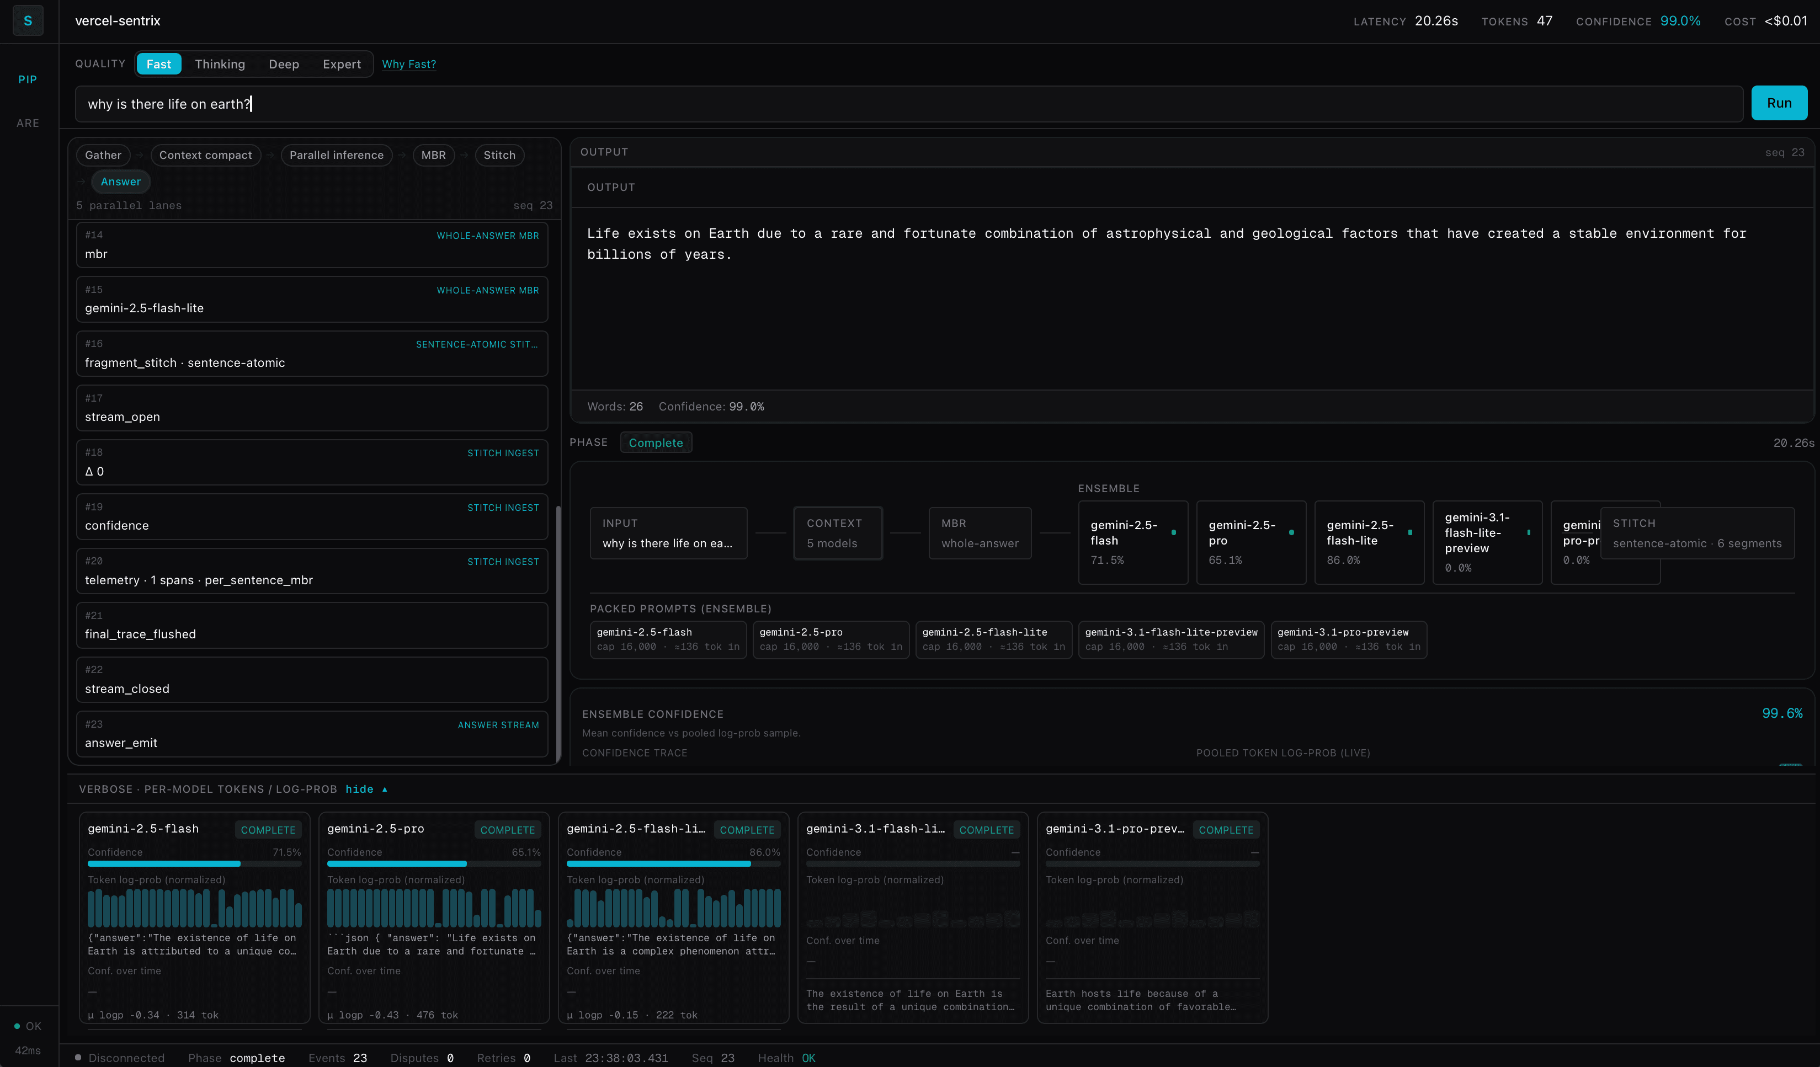
Task: Click the CONTEXT 5 models node
Action: pyautogui.click(x=837, y=533)
